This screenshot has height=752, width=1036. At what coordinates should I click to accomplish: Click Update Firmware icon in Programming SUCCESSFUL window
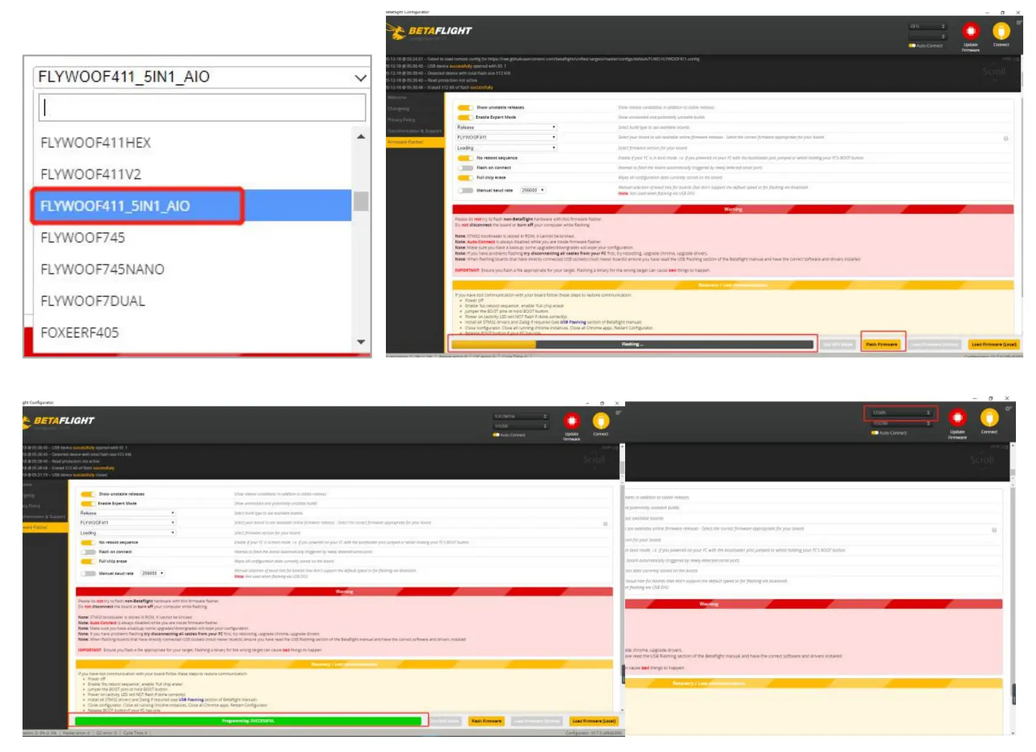572,421
